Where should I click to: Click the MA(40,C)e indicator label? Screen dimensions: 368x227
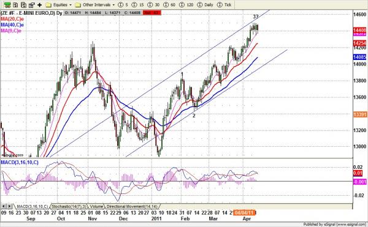[12, 25]
